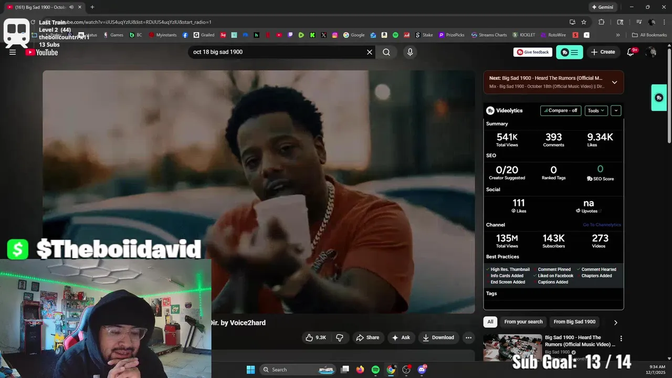The height and width of the screenshot is (378, 672).
Task: Click the Create button
Action: tap(603, 52)
